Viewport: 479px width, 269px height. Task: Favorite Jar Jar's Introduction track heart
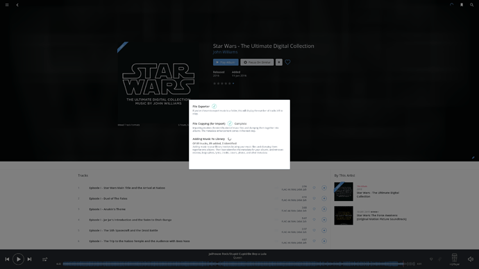tap(314, 220)
